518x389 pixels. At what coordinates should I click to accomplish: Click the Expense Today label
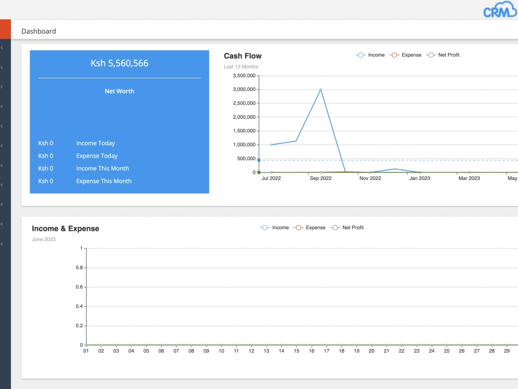pyautogui.click(x=97, y=156)
